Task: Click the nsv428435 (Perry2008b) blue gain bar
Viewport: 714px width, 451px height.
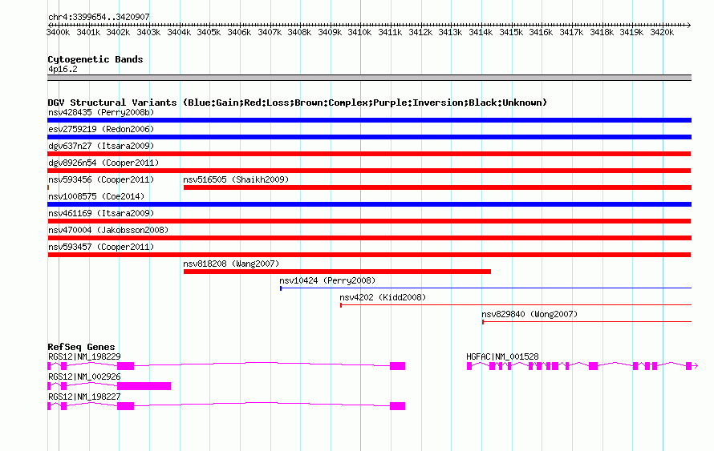Action: (x=369, y=120)
